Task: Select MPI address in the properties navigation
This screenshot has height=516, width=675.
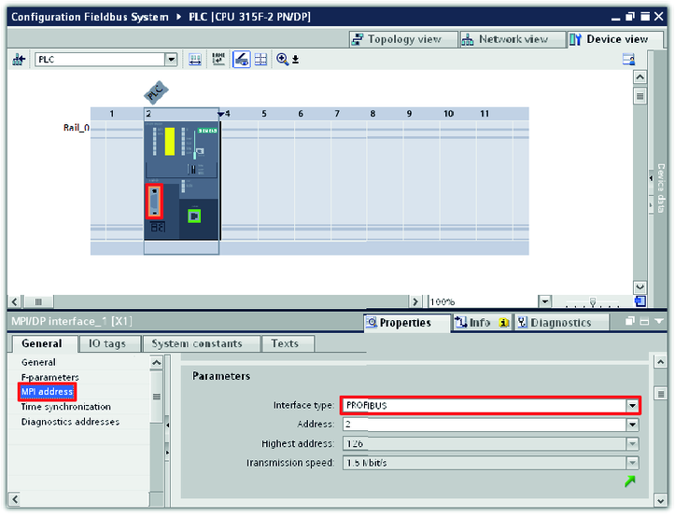Action: (47, 392)
